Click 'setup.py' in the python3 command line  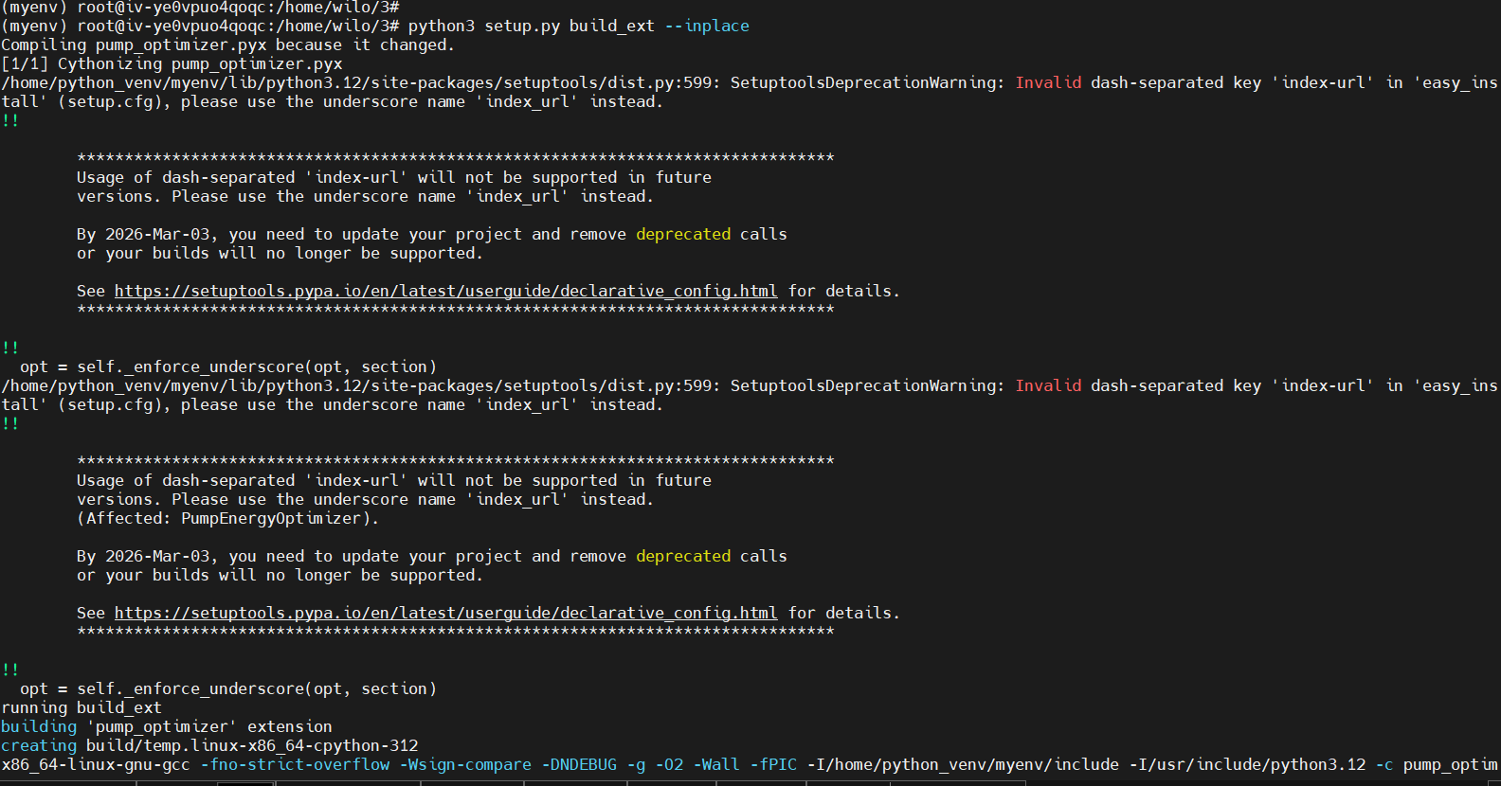tap(522, 26)
